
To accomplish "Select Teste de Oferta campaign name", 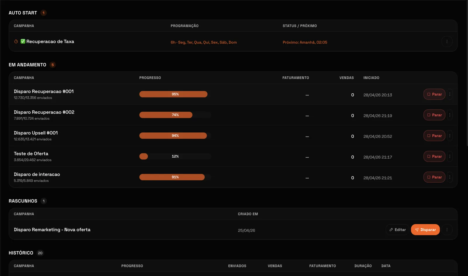I will pyautogui.click(x=31, y=153).
